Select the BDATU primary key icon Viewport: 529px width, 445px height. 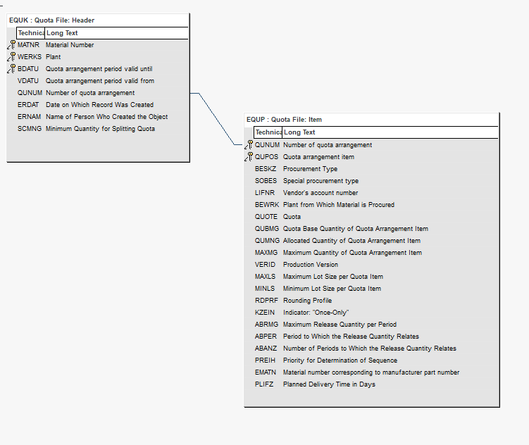pos(12,69)
